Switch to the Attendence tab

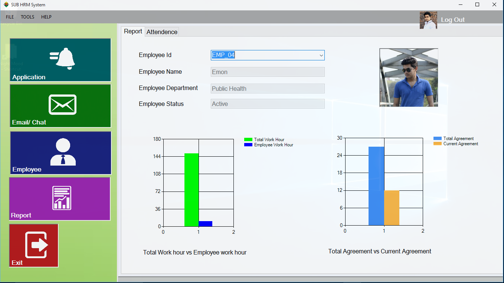tap(162, 32)
